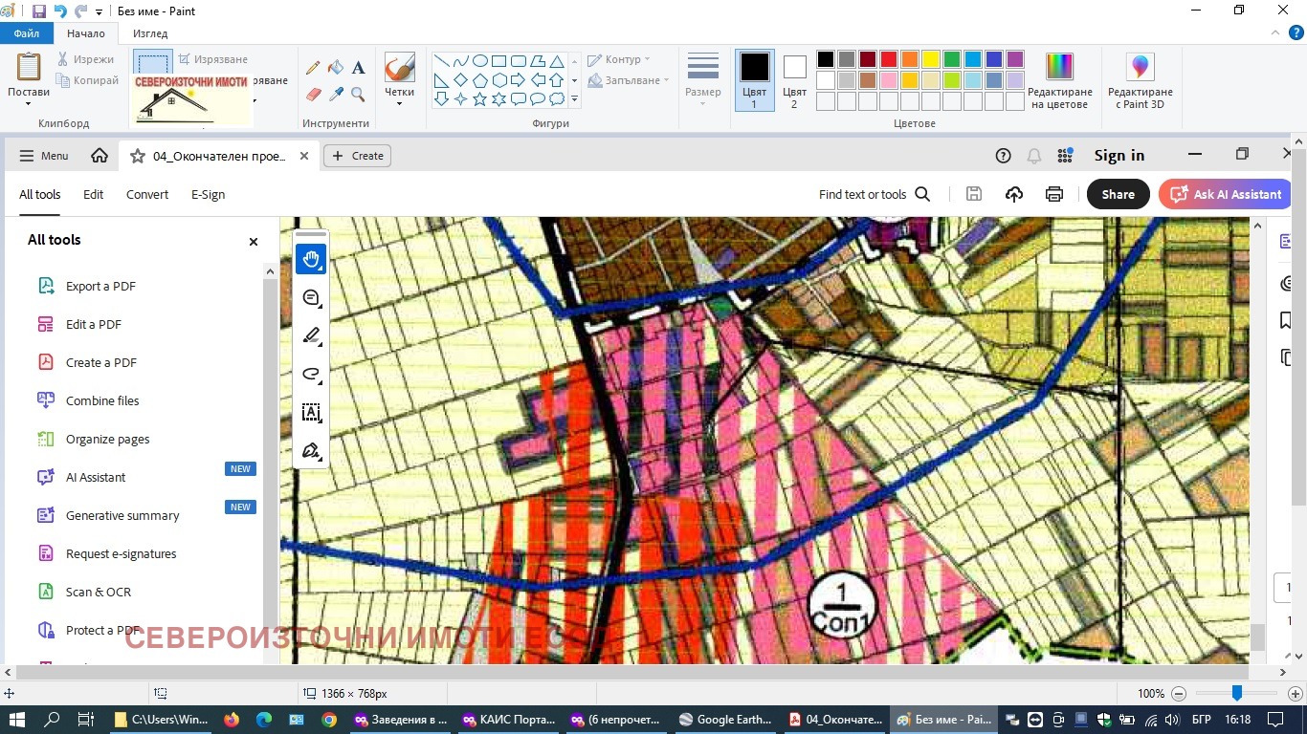Click the Hand pan tool in PDF toolbar
Image resolution: width=1307 pixels, height=734 pixels.
pyautogui.click(x=311, y=259)
